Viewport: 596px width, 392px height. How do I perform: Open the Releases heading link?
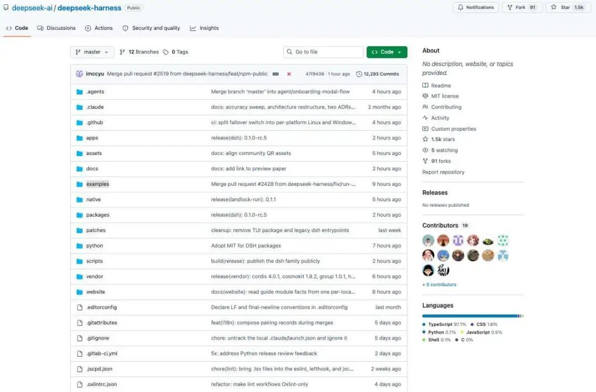[x=435, y=192]
